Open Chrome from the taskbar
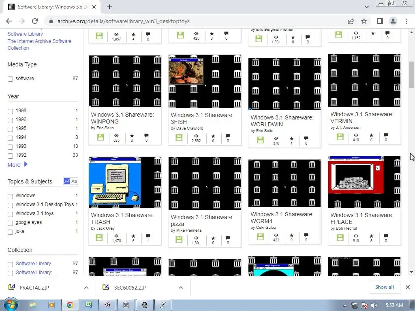415x311 pixels. (70, 305)
